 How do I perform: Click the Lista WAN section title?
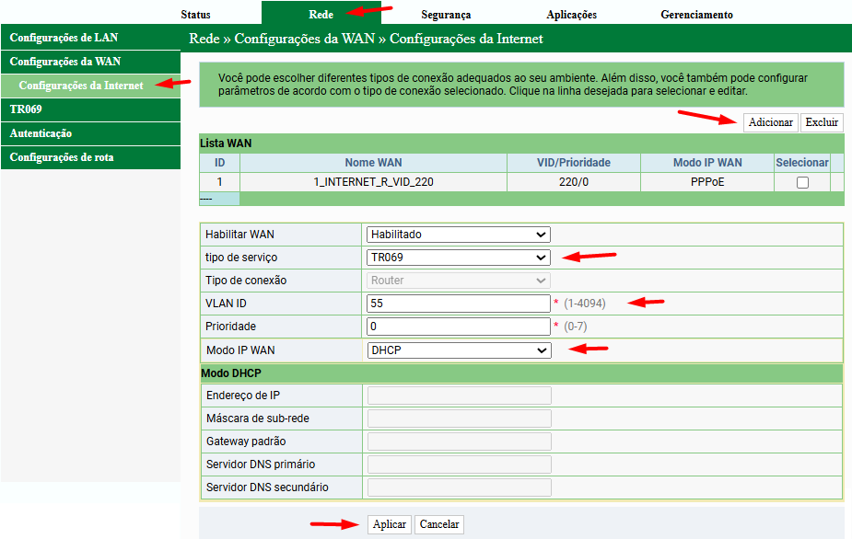click(x=226, y=143)
